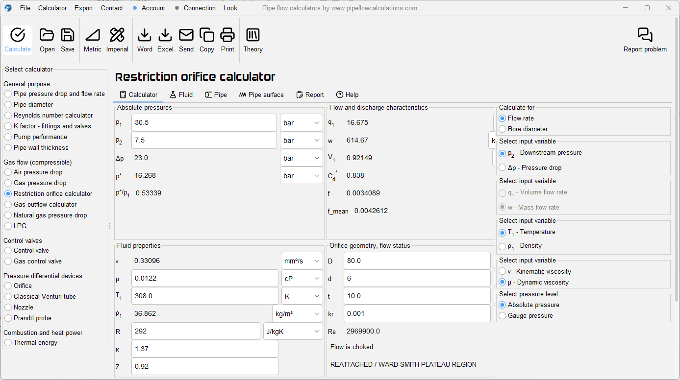
Task: Open the Calculator menu
Action: 52,8
